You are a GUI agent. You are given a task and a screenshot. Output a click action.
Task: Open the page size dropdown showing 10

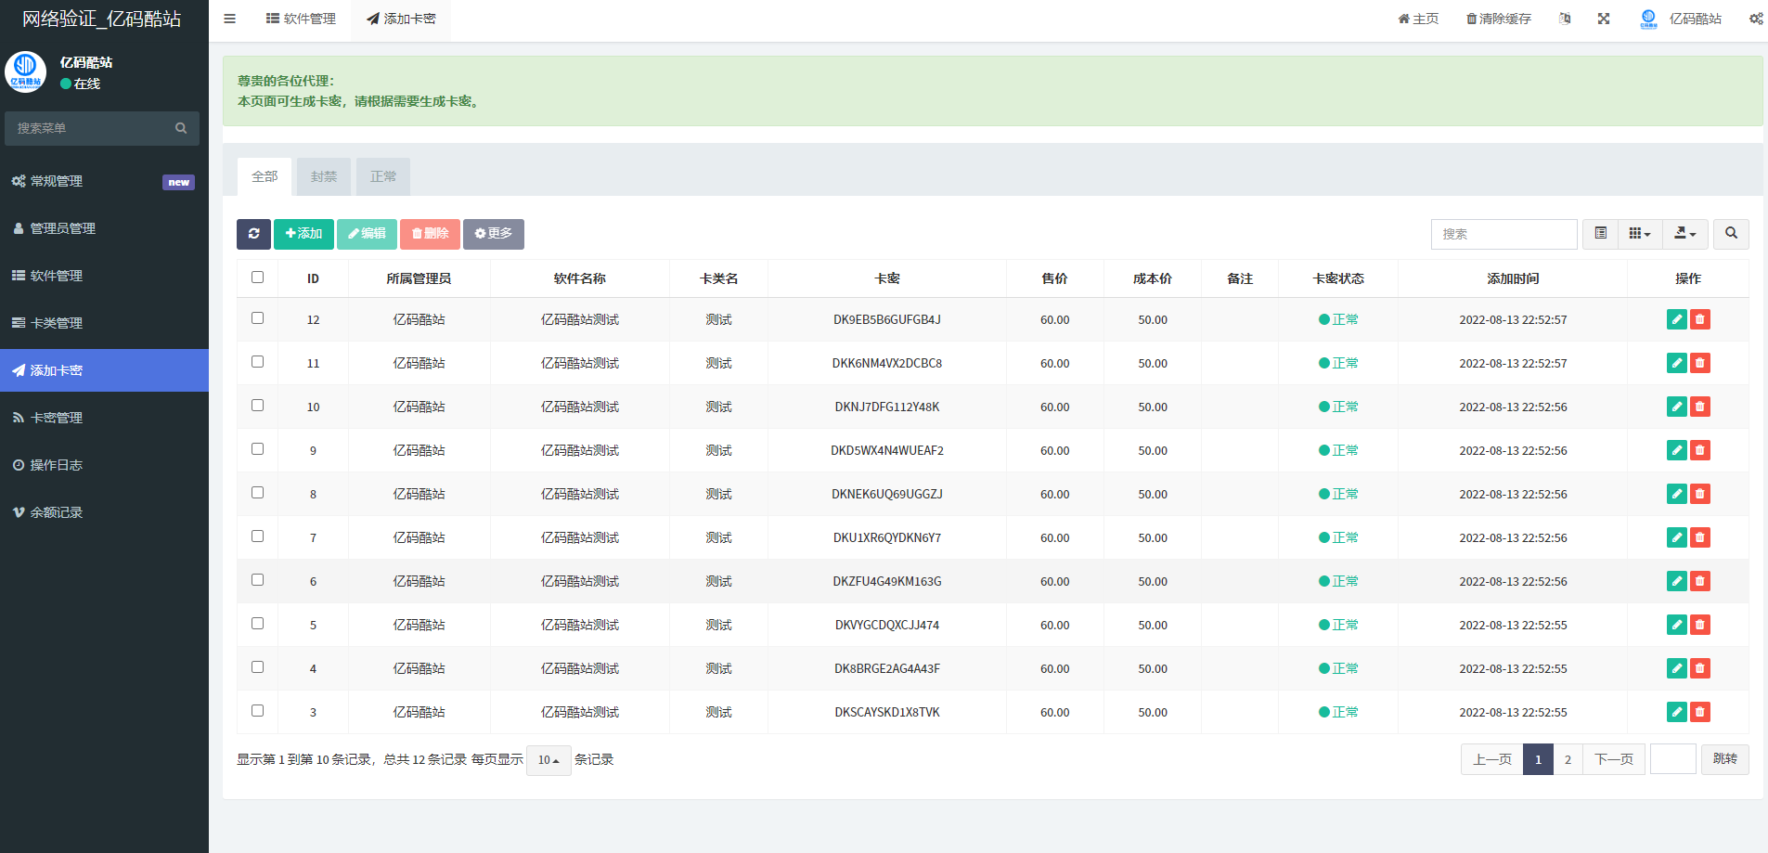(548, 760)
